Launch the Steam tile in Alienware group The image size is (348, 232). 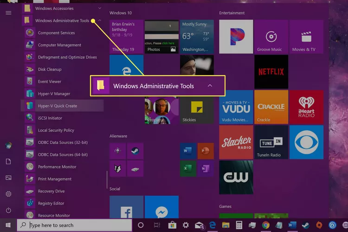(x=135, y=151)
